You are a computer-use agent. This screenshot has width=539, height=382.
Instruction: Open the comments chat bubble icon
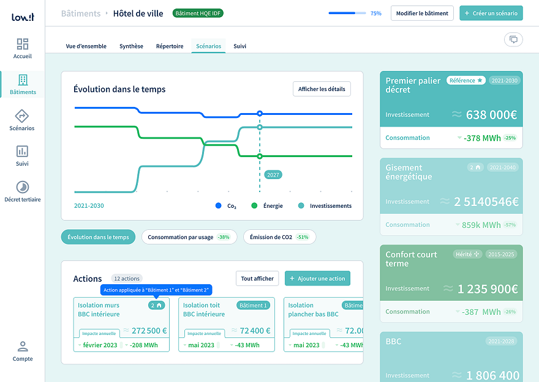pyautogui.click(x=513, y=40)
